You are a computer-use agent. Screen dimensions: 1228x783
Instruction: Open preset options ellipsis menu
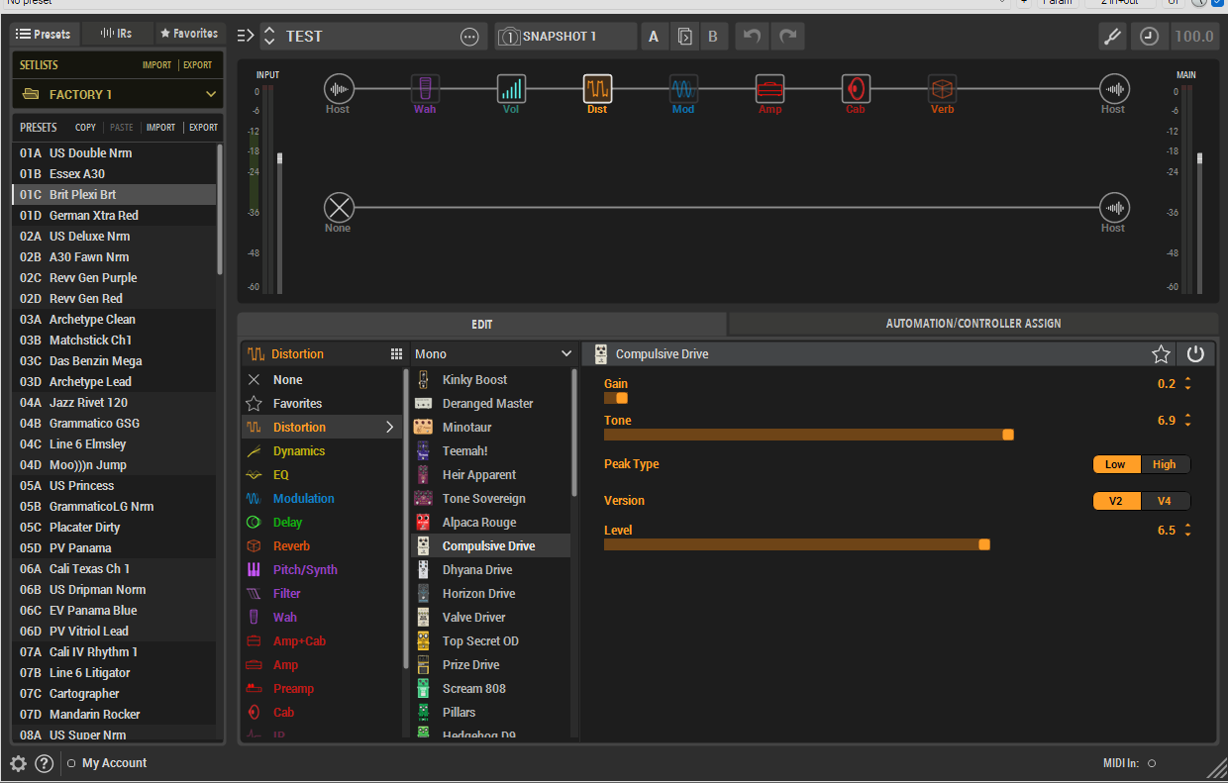pos(469,37)
